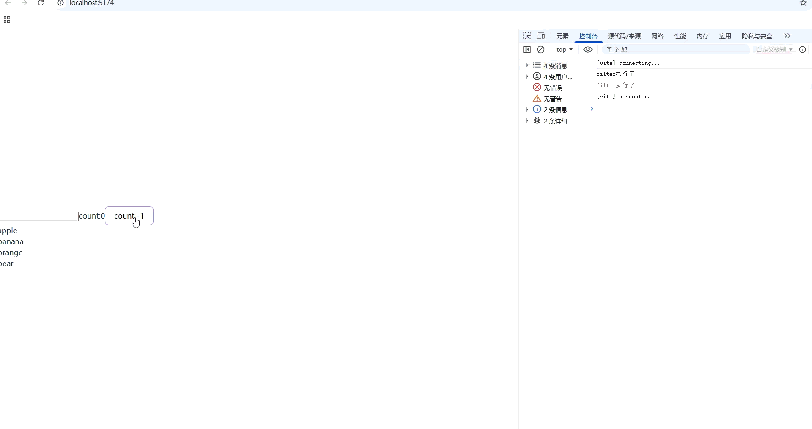
Task: Select the "[vite] connecting..." log line
Action: click(628, 63)
